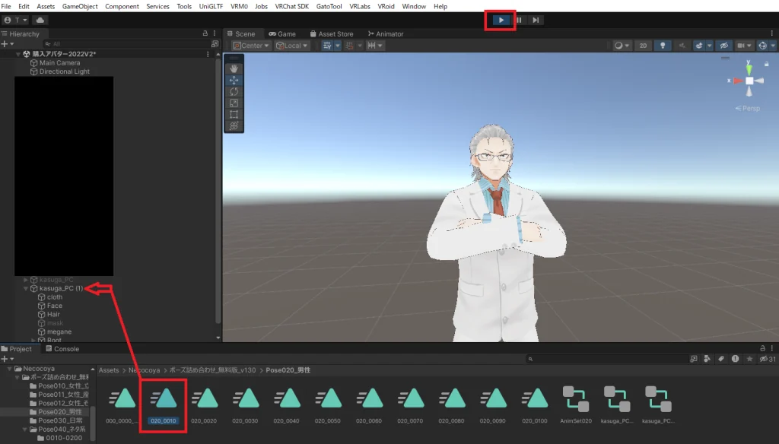Open the account dropdown in the top toolbar
The height and width of the screenshot is (444, 779).
pos(16,20)
